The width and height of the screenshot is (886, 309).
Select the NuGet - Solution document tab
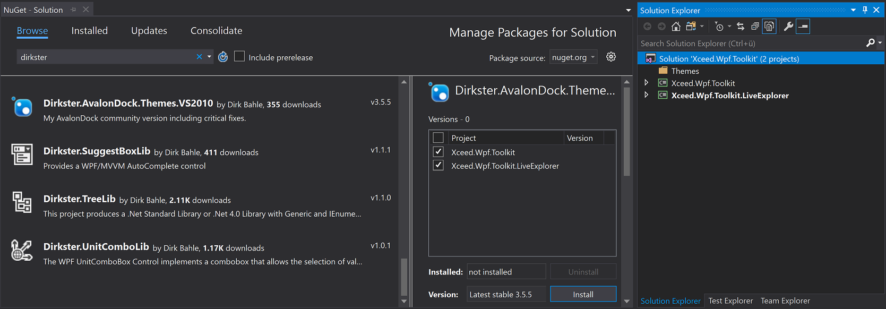point(33,10)
